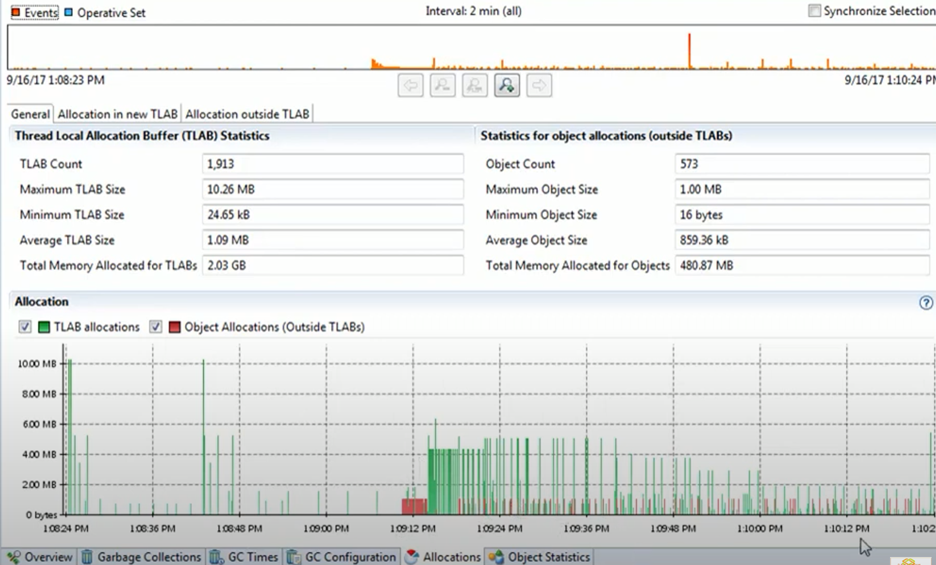Viewport: 936px width, 565px height.
Task: Enable the Synchronize Selection checkbox
Action: [814, 11]
